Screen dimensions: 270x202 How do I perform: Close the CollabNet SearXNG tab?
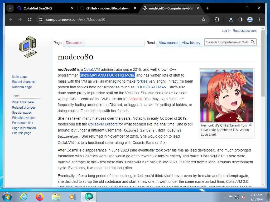click(x=72, y=8)
